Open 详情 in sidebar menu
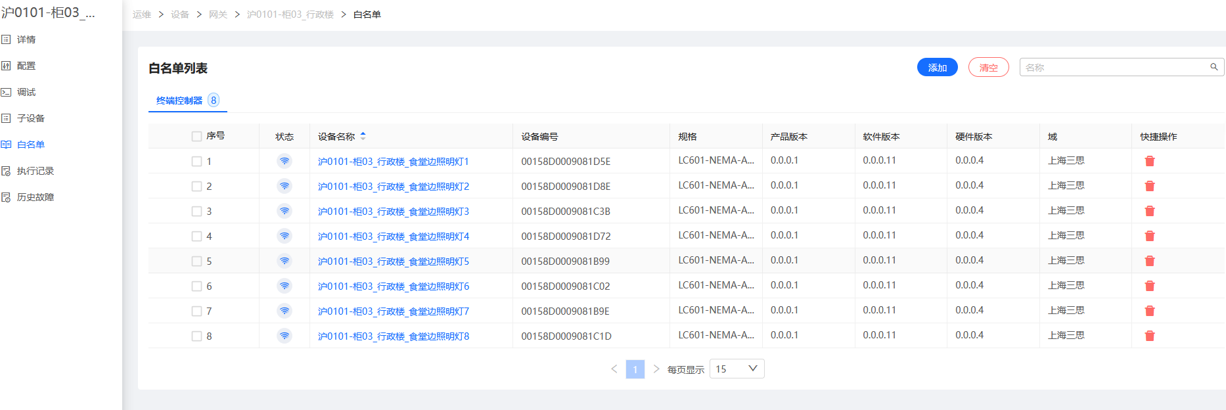The width and height of the screenshot is (1226, 410). [26, 39]
